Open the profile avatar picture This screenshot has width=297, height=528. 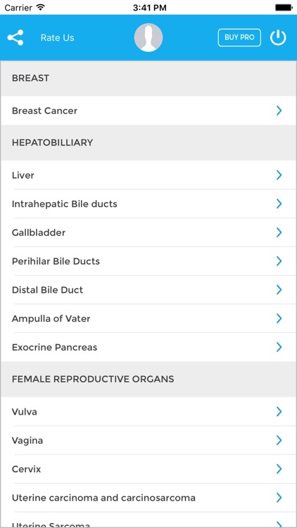point(148,37)
